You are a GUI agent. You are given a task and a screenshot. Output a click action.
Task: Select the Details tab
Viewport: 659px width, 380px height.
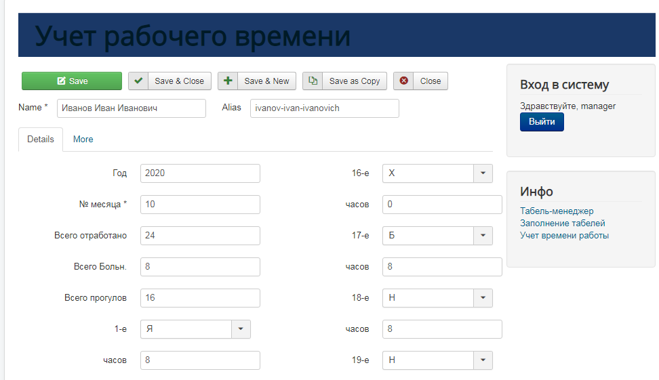41,140
